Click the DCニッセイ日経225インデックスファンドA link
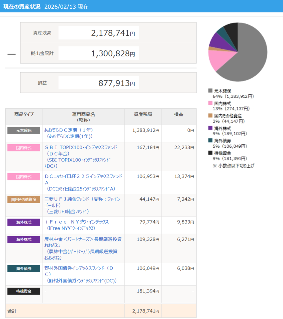 83,176
